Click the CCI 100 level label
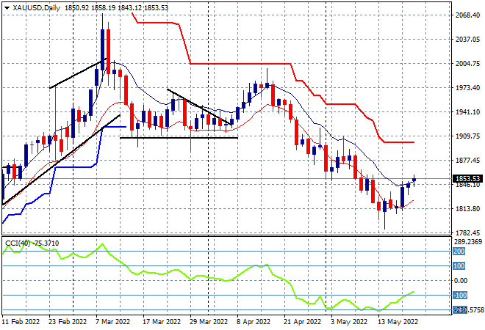 point(459,265)
